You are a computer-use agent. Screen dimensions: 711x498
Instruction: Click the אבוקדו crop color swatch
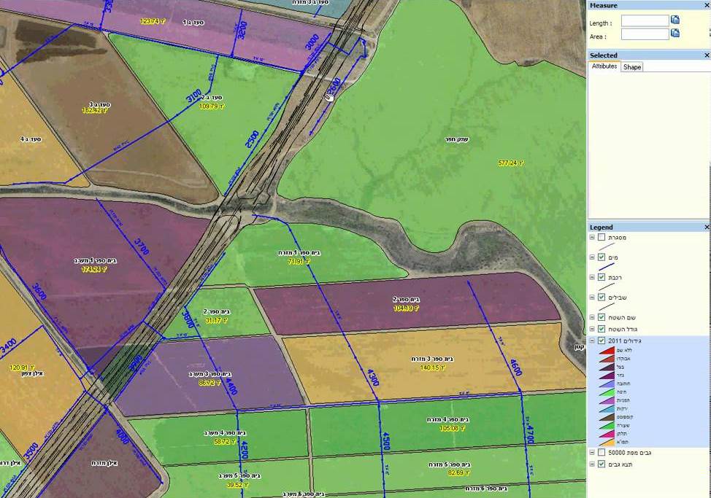[x=607, y=359]
